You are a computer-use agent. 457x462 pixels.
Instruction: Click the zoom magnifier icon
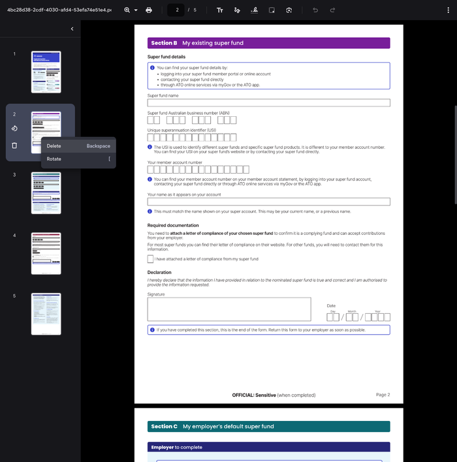127,10
